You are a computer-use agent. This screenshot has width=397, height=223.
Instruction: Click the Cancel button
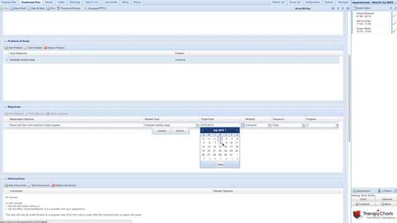(x=180, y=131)
